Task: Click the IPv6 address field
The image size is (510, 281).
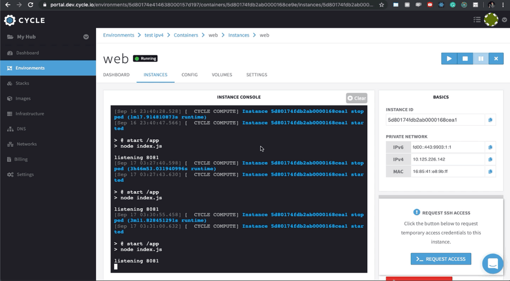Action: click(x=448, y=147)
